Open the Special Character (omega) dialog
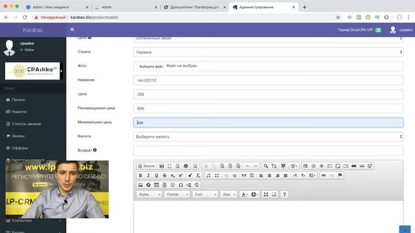 180,185
